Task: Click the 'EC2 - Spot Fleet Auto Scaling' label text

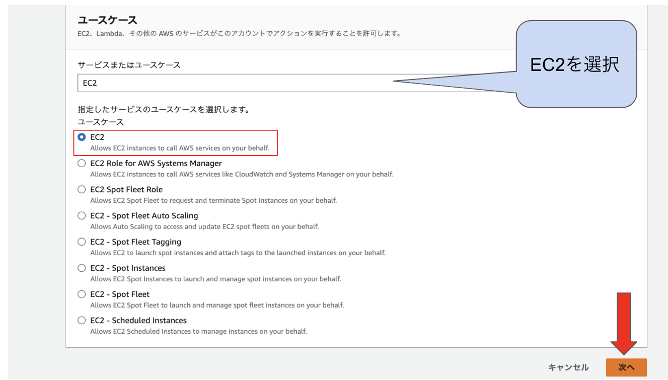Action: click(x=144, y=215)
